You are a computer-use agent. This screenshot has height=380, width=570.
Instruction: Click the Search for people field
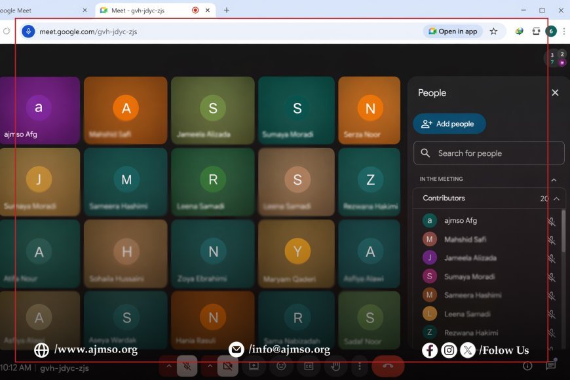[x=489, y=153]
